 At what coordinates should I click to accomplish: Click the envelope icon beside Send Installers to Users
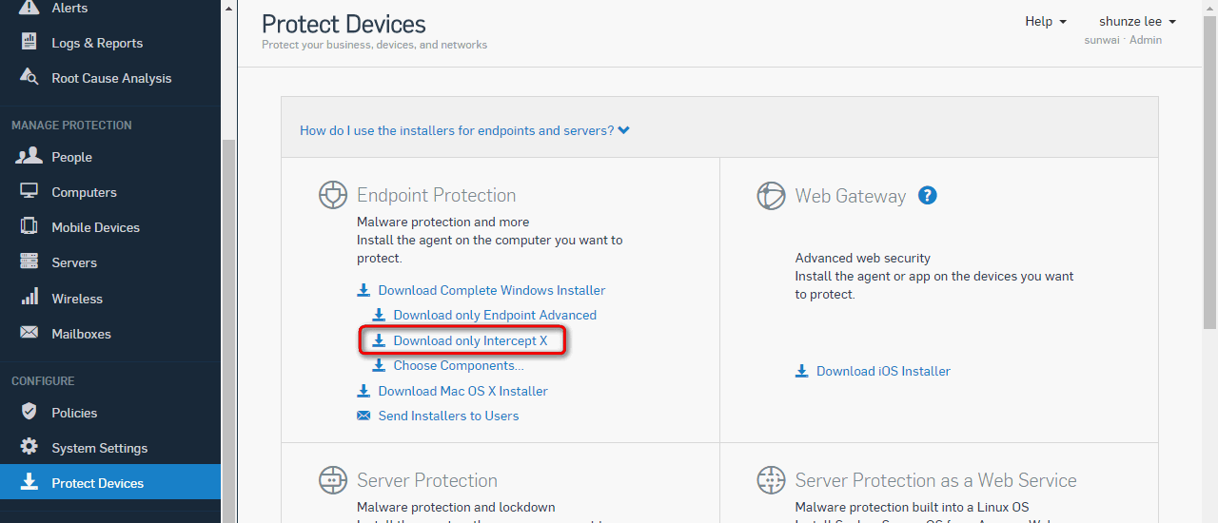[x=363, y=416]
